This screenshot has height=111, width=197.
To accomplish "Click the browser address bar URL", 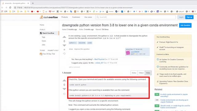I will 78,7.
